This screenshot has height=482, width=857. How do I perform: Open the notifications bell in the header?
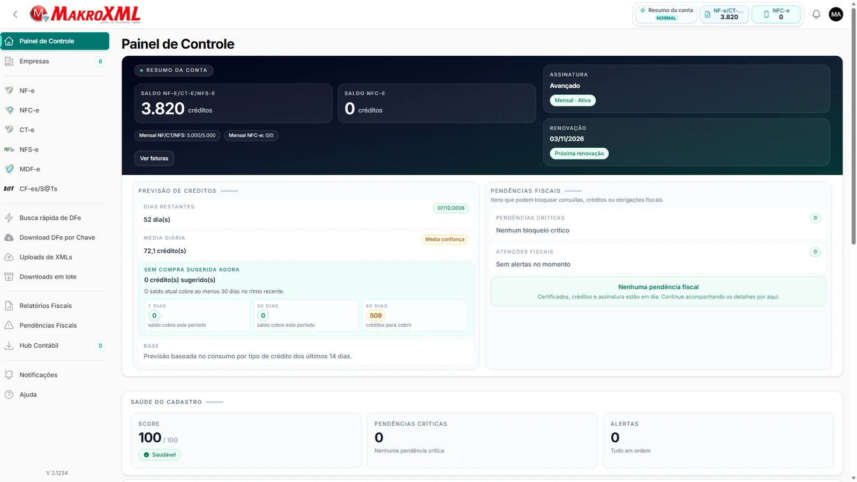tap(816, 14)
